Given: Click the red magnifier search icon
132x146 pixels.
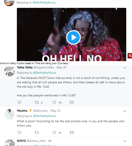Looking at the screenshot, I should pyautogui.click(x=130, y=56).
